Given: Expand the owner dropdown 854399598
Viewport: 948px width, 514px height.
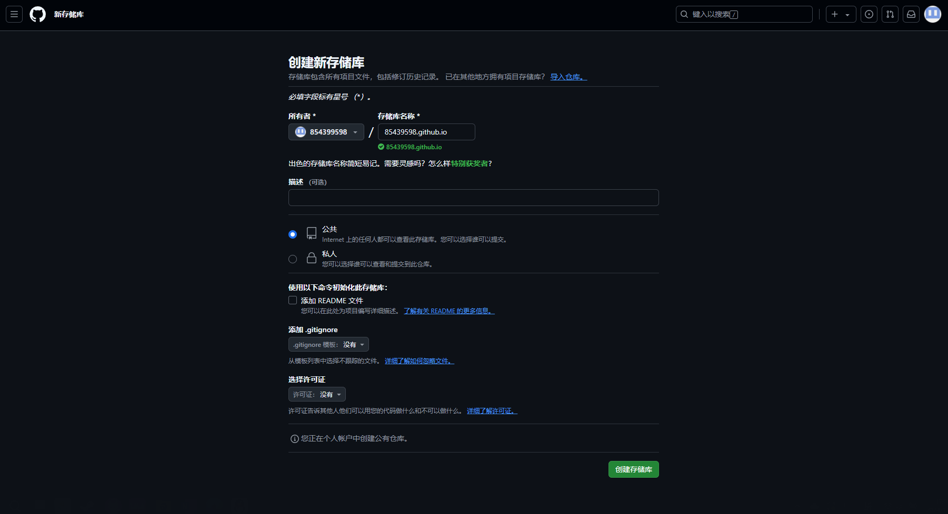Looking at the screenshot, I should 326,132.
